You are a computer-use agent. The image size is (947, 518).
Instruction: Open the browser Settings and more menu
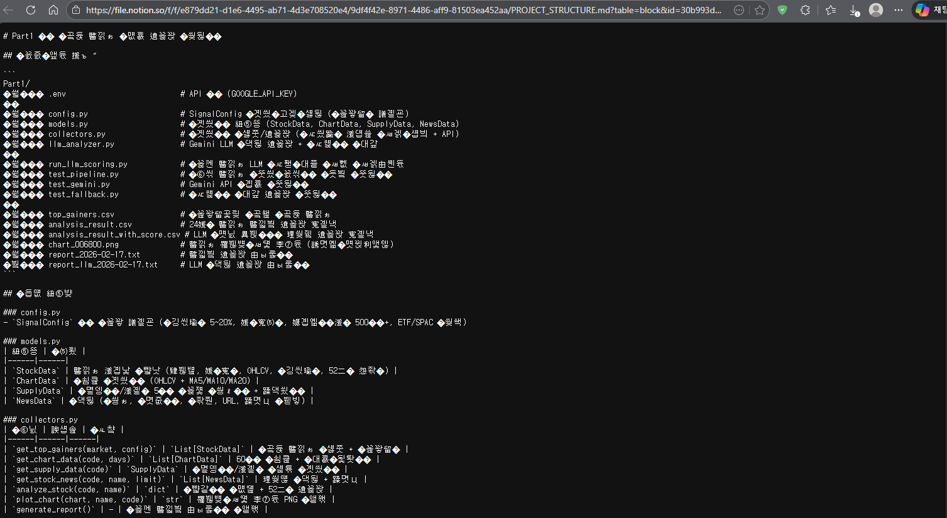[x=899, y=10]
